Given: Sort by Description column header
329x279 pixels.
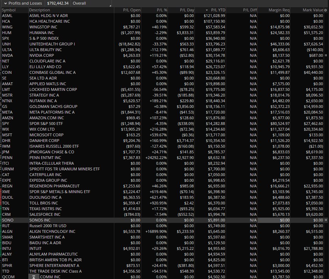Looking at the screenshot, I should pyautogui.click(x=39, y=10).
